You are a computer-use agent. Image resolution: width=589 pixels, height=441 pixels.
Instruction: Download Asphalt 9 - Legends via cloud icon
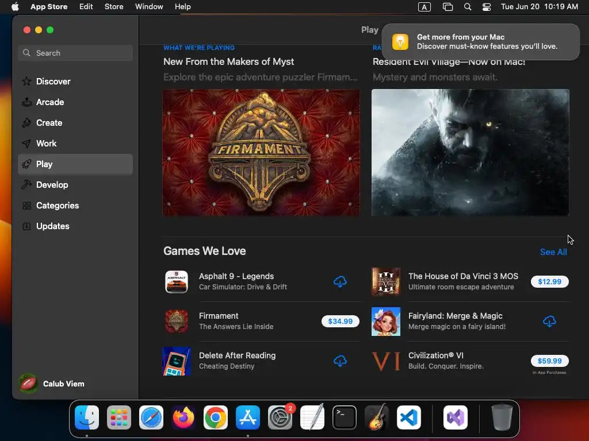[x=340, y=281]
